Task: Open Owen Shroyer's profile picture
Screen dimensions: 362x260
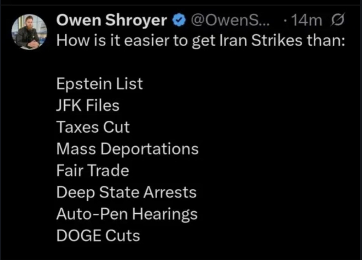Action: pos(29,32)
